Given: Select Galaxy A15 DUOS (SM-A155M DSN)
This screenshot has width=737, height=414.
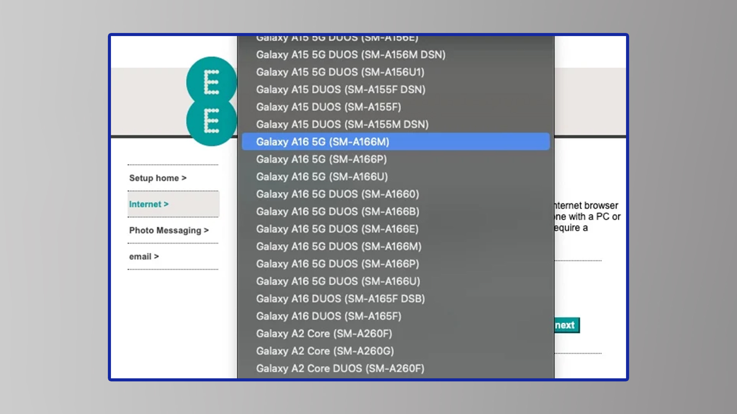Looking at the screenshot, I should click(x=395, y=125).
